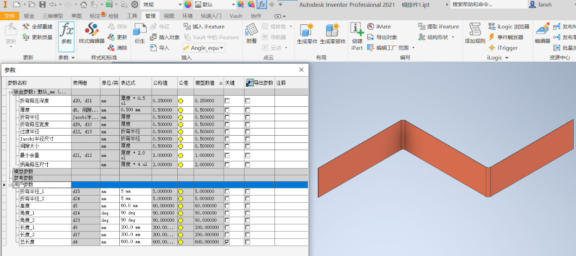Expand the iLogic panel dropdown

point(507,58)
